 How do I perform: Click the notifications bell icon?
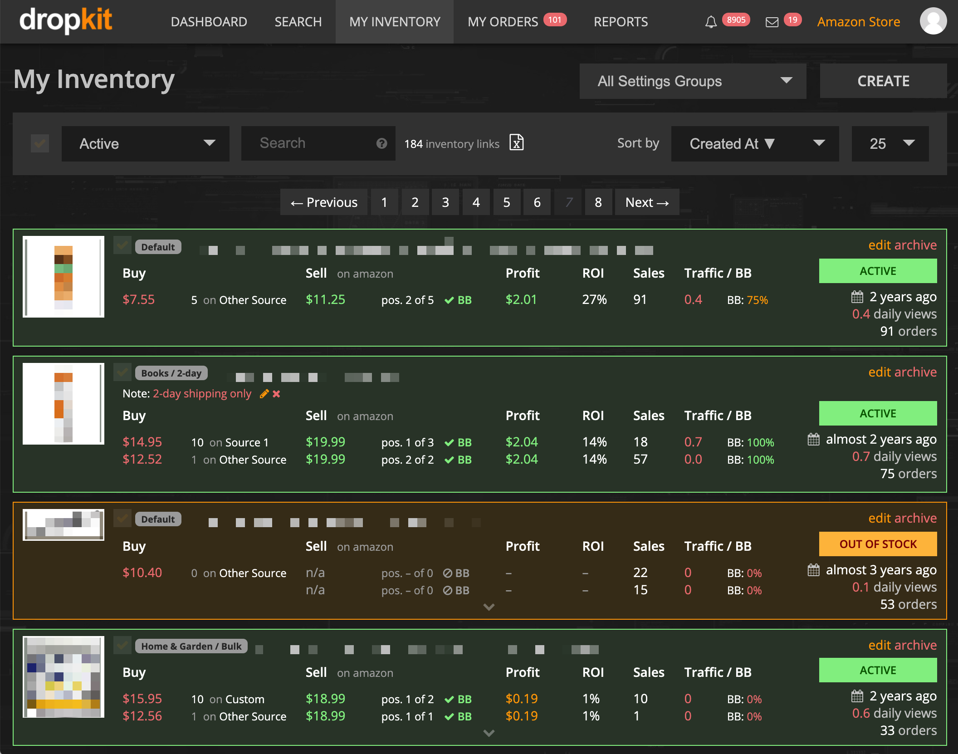click(x=711, y=22)
